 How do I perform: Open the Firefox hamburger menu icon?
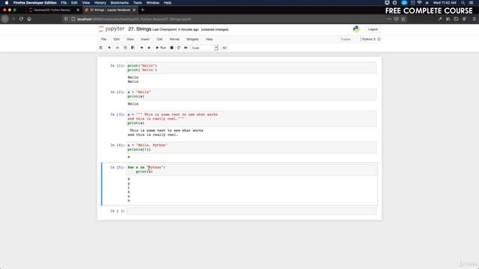tap(474, 19)
